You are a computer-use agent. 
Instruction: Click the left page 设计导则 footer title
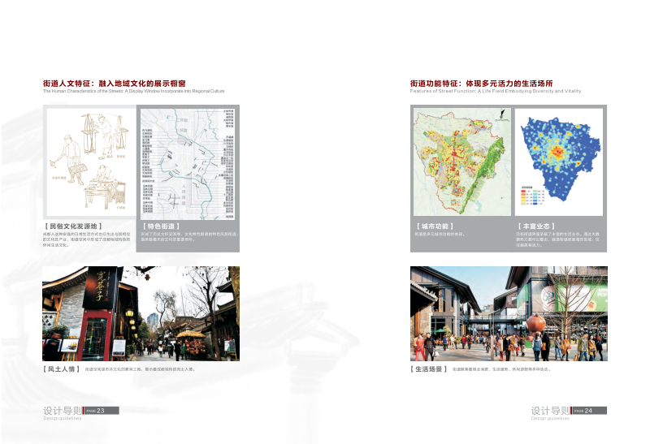tap(62, 410)
